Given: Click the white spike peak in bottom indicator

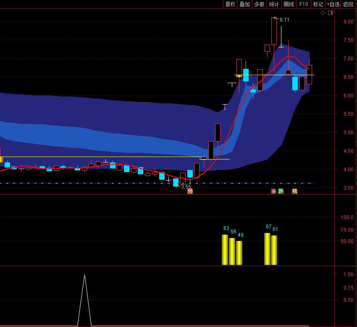Looking at the screenshot, I should tap(85, 275).
